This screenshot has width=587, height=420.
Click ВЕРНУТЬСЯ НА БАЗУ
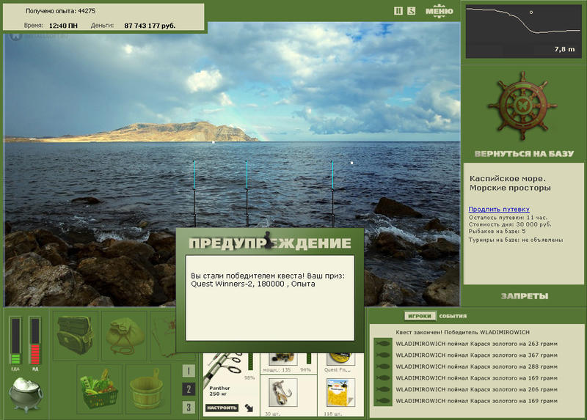tap(524, 154)
